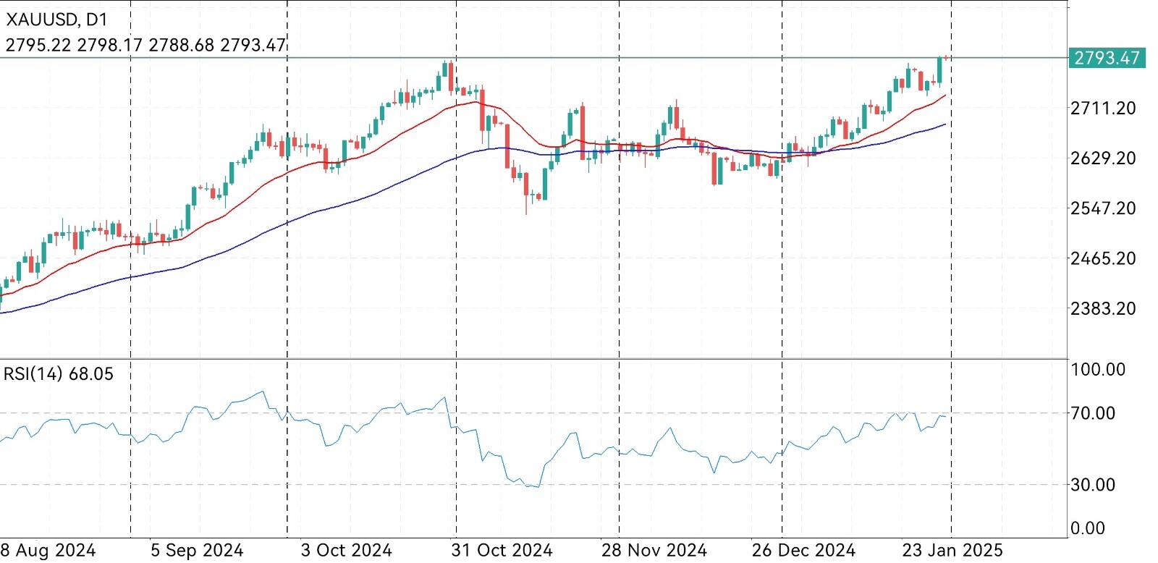
Task: Click the RSI 30.00 scale label
Action: [x=1094, y=485]
